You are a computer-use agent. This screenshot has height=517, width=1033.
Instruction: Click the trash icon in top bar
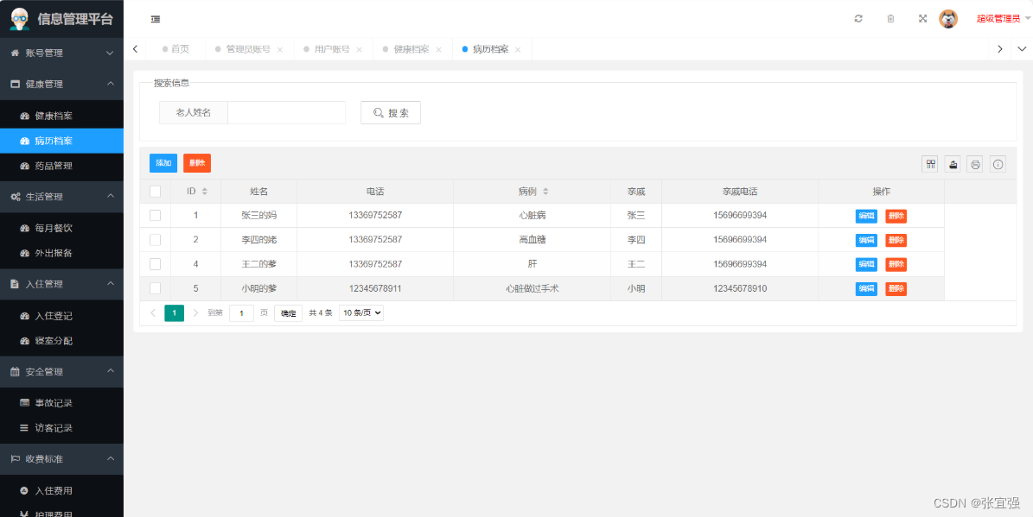coord(890,18)
